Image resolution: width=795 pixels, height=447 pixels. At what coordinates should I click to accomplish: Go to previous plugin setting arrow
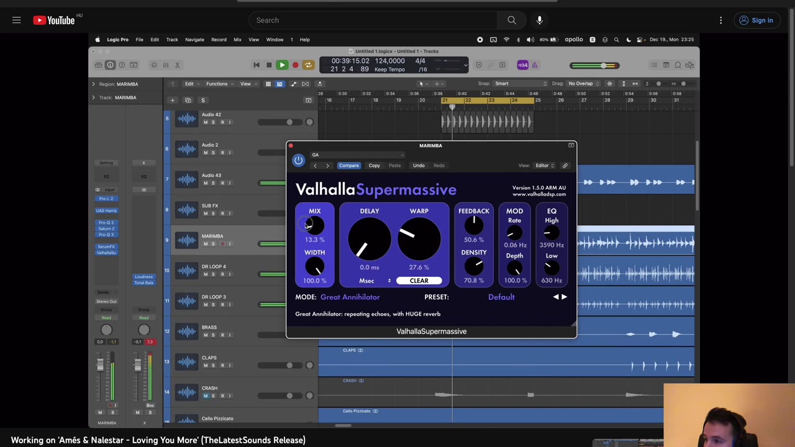pos(315,166)
